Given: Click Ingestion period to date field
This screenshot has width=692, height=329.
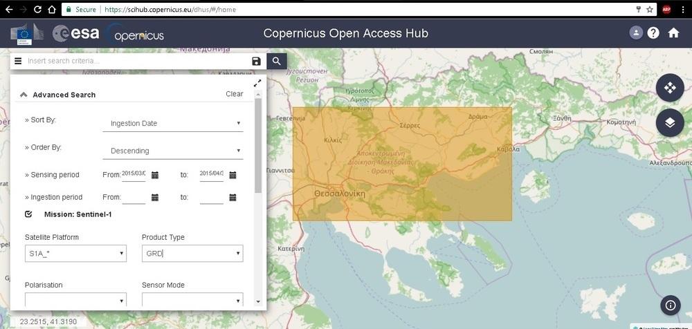Looking at the screenshot, I should coord(211,197).
